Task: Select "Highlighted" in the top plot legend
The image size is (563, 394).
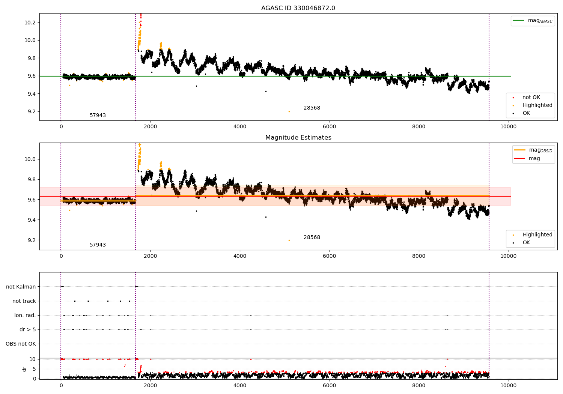Action: pos(537,105)
